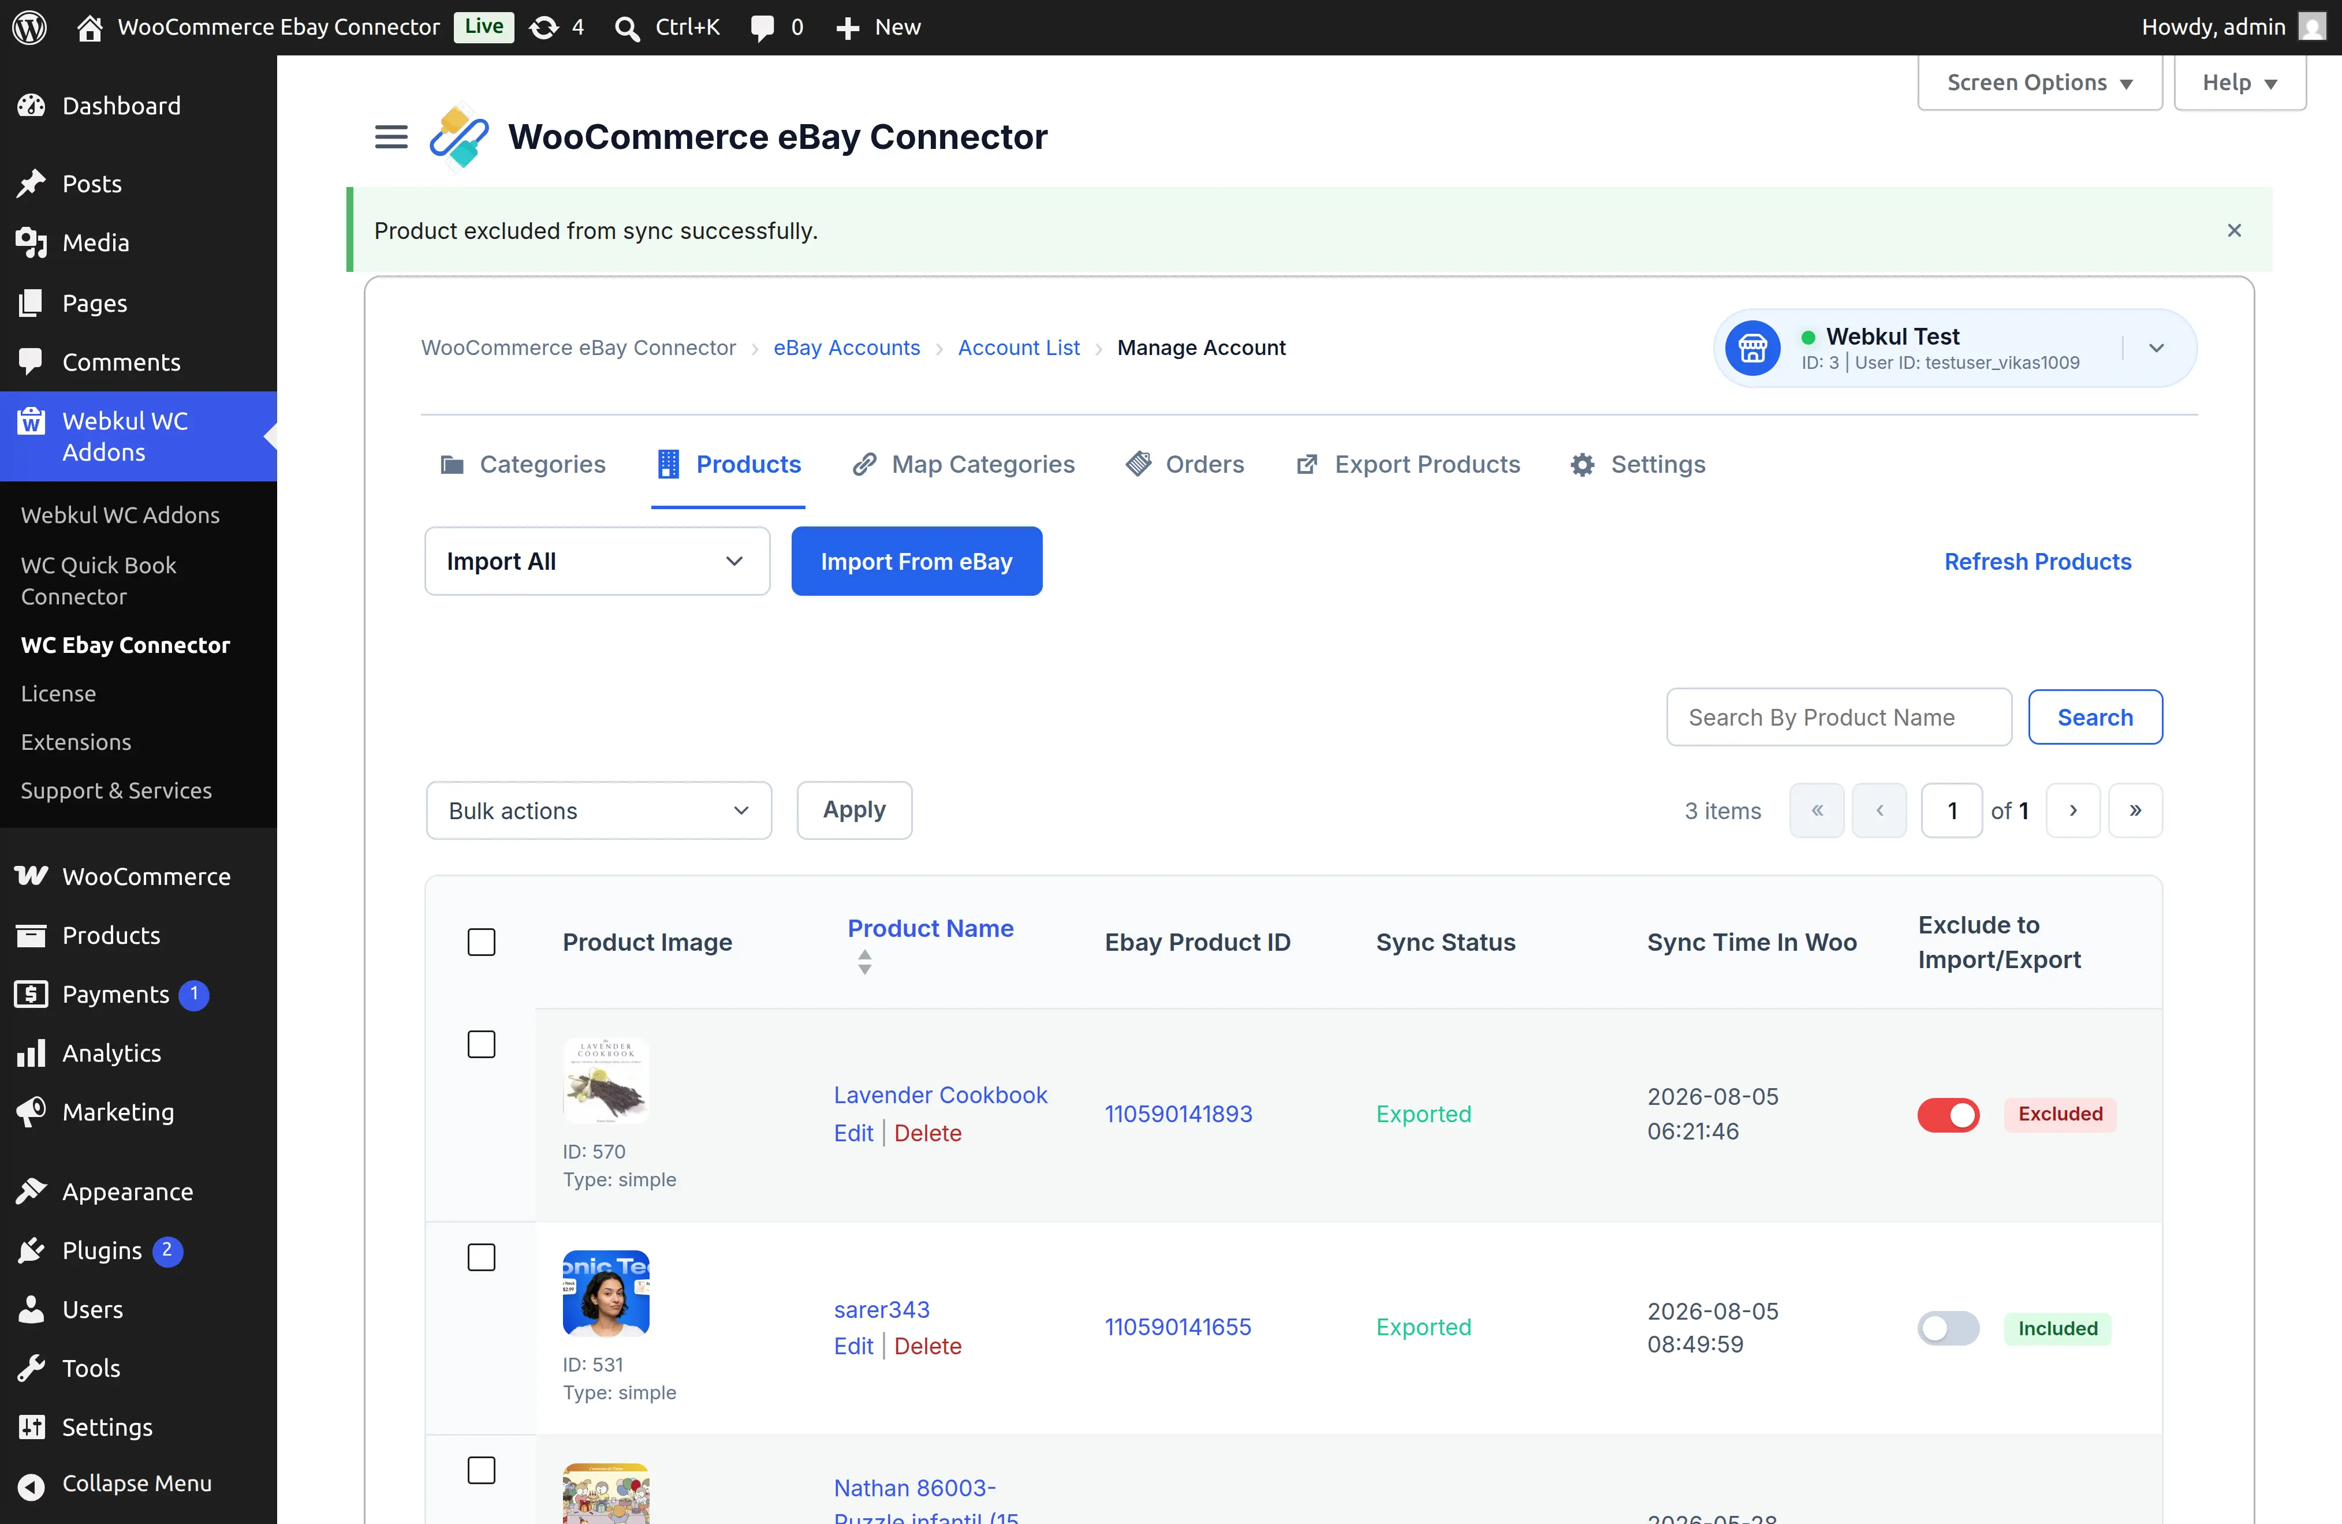This screenshot has height=1524, width=2342.
Task: Click the comments bubble icon in the admin bar
Action: (x=763, y=28)
